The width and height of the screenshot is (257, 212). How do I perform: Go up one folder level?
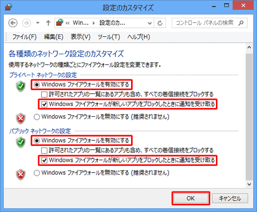pyautogui.click(x=48, y=23)
